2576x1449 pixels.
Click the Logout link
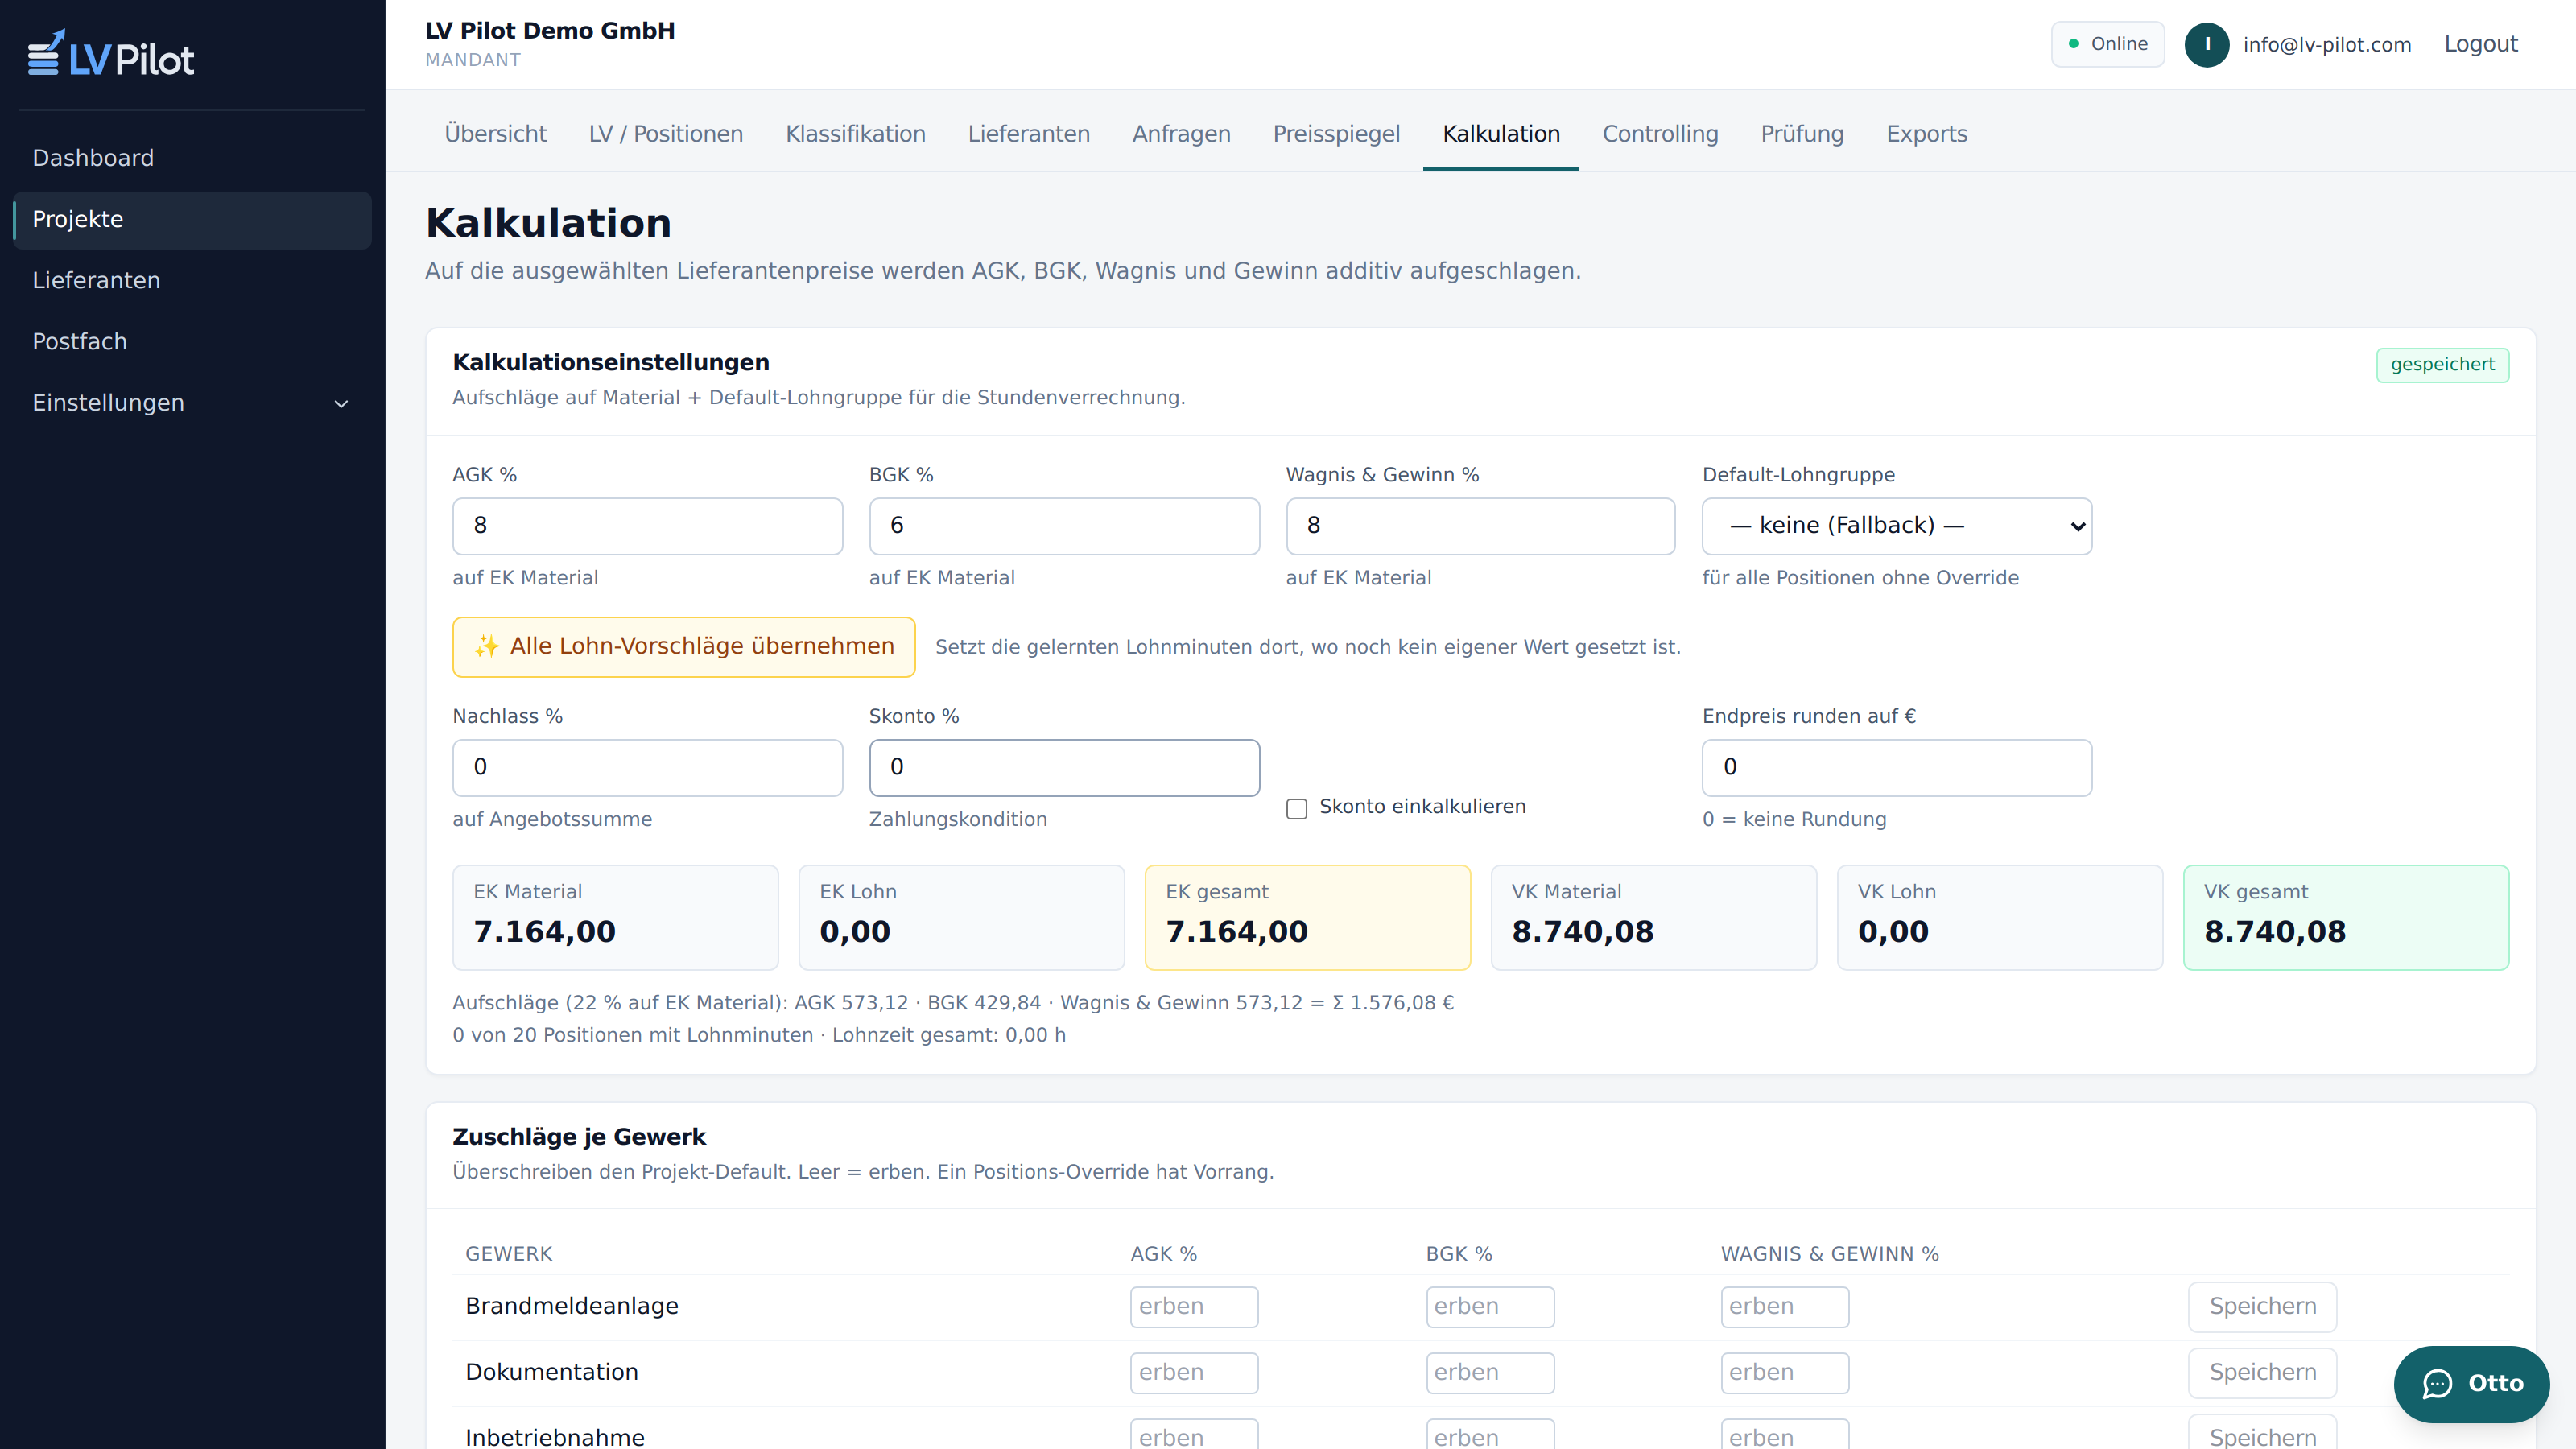click(x=2480, y=44)
